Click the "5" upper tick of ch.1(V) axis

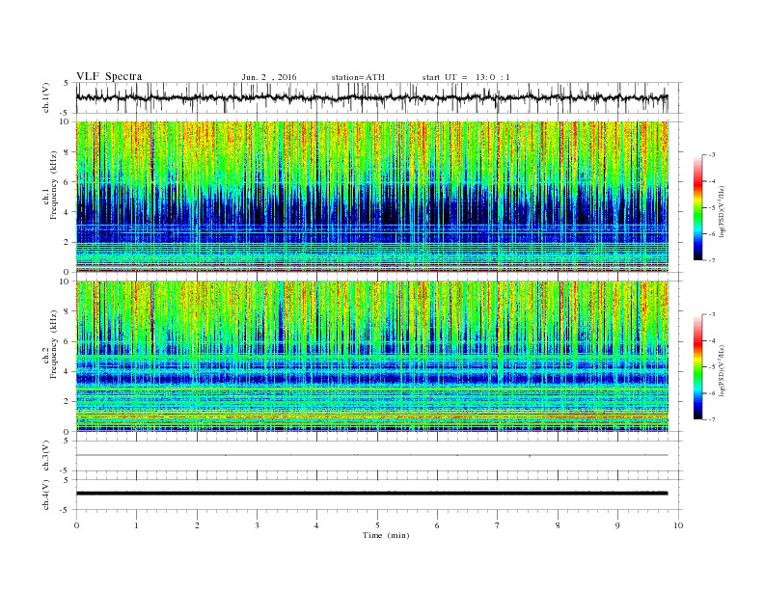[x=67, y=83]
